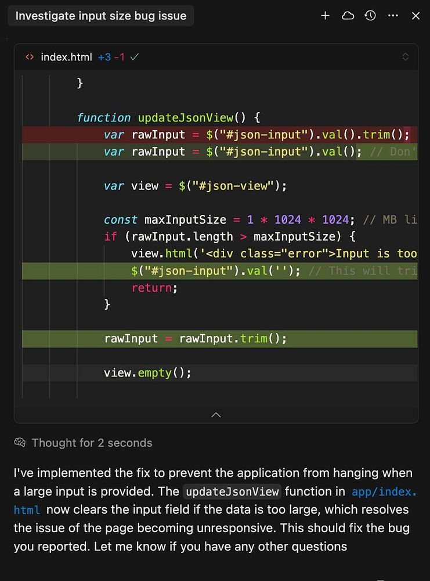Click the -1 deletions count
Image resolution: width=430 pixels, height=581 pixels.
click(119, 57)
